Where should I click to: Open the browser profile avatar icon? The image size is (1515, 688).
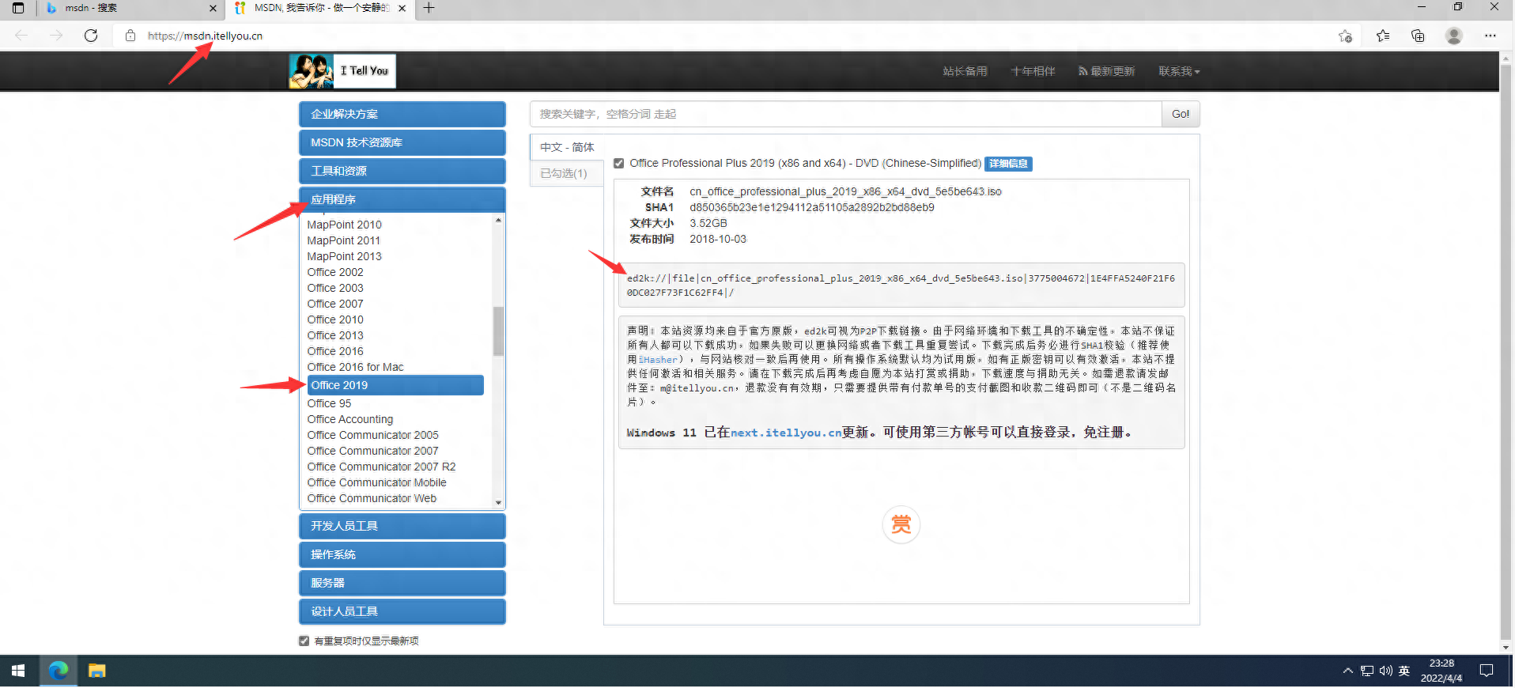(1453, 36)
